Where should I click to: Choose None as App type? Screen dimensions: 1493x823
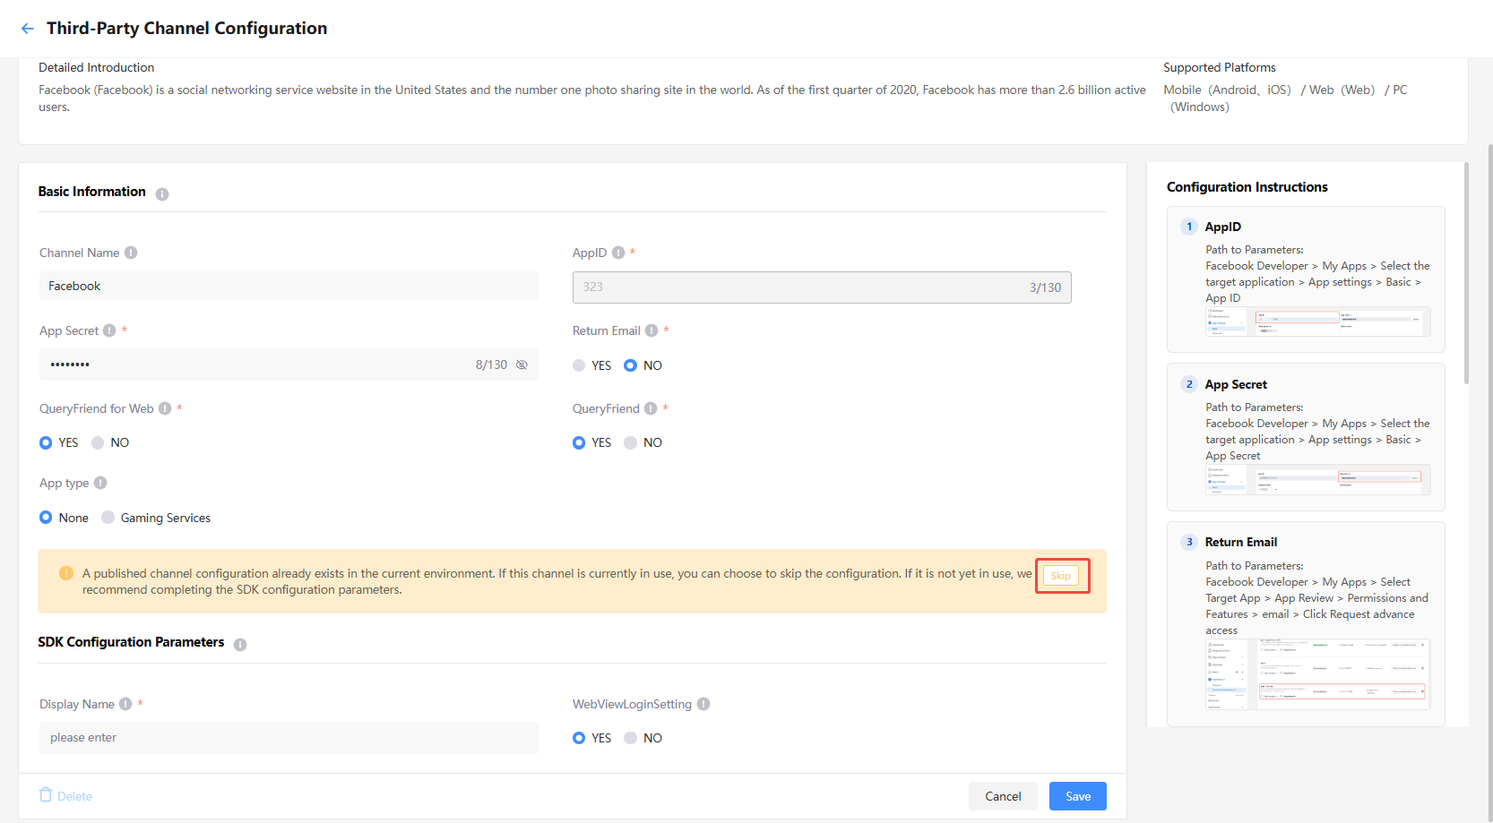tap(46, 518)
